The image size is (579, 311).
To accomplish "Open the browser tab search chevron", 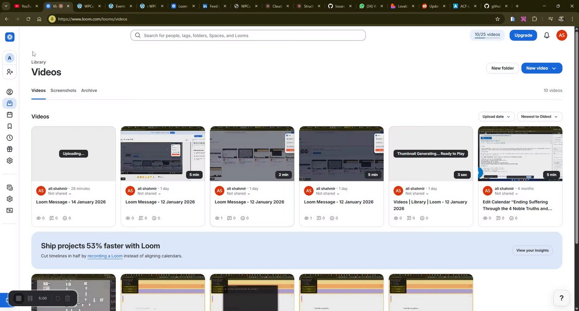I will [6, 6].
